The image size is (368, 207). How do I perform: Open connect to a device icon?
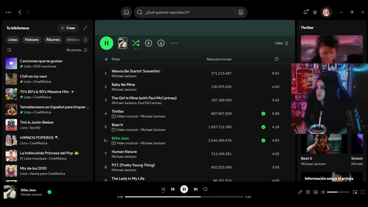point(315,192)
